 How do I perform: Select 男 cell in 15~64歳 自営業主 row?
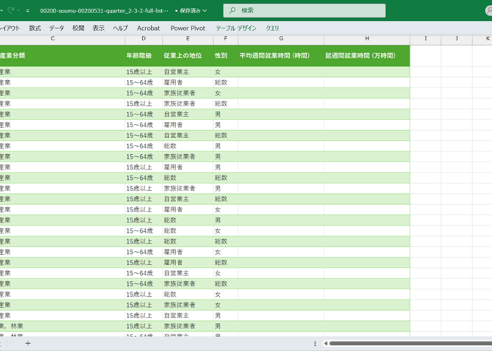[226, 114]
